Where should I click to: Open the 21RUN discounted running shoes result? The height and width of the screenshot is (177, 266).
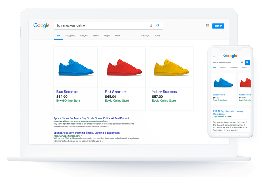pos(228,112)
